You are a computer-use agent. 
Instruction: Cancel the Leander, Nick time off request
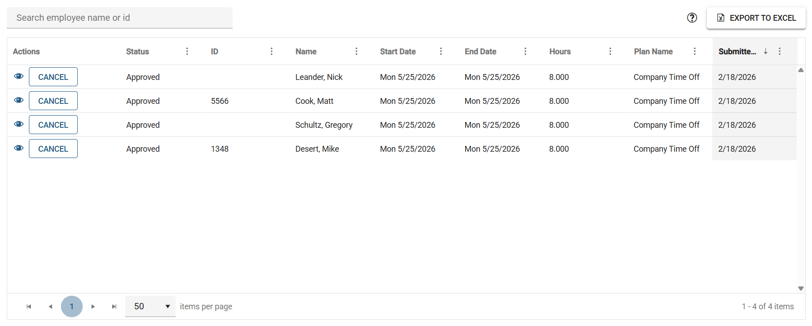click(x=53, y=77)
